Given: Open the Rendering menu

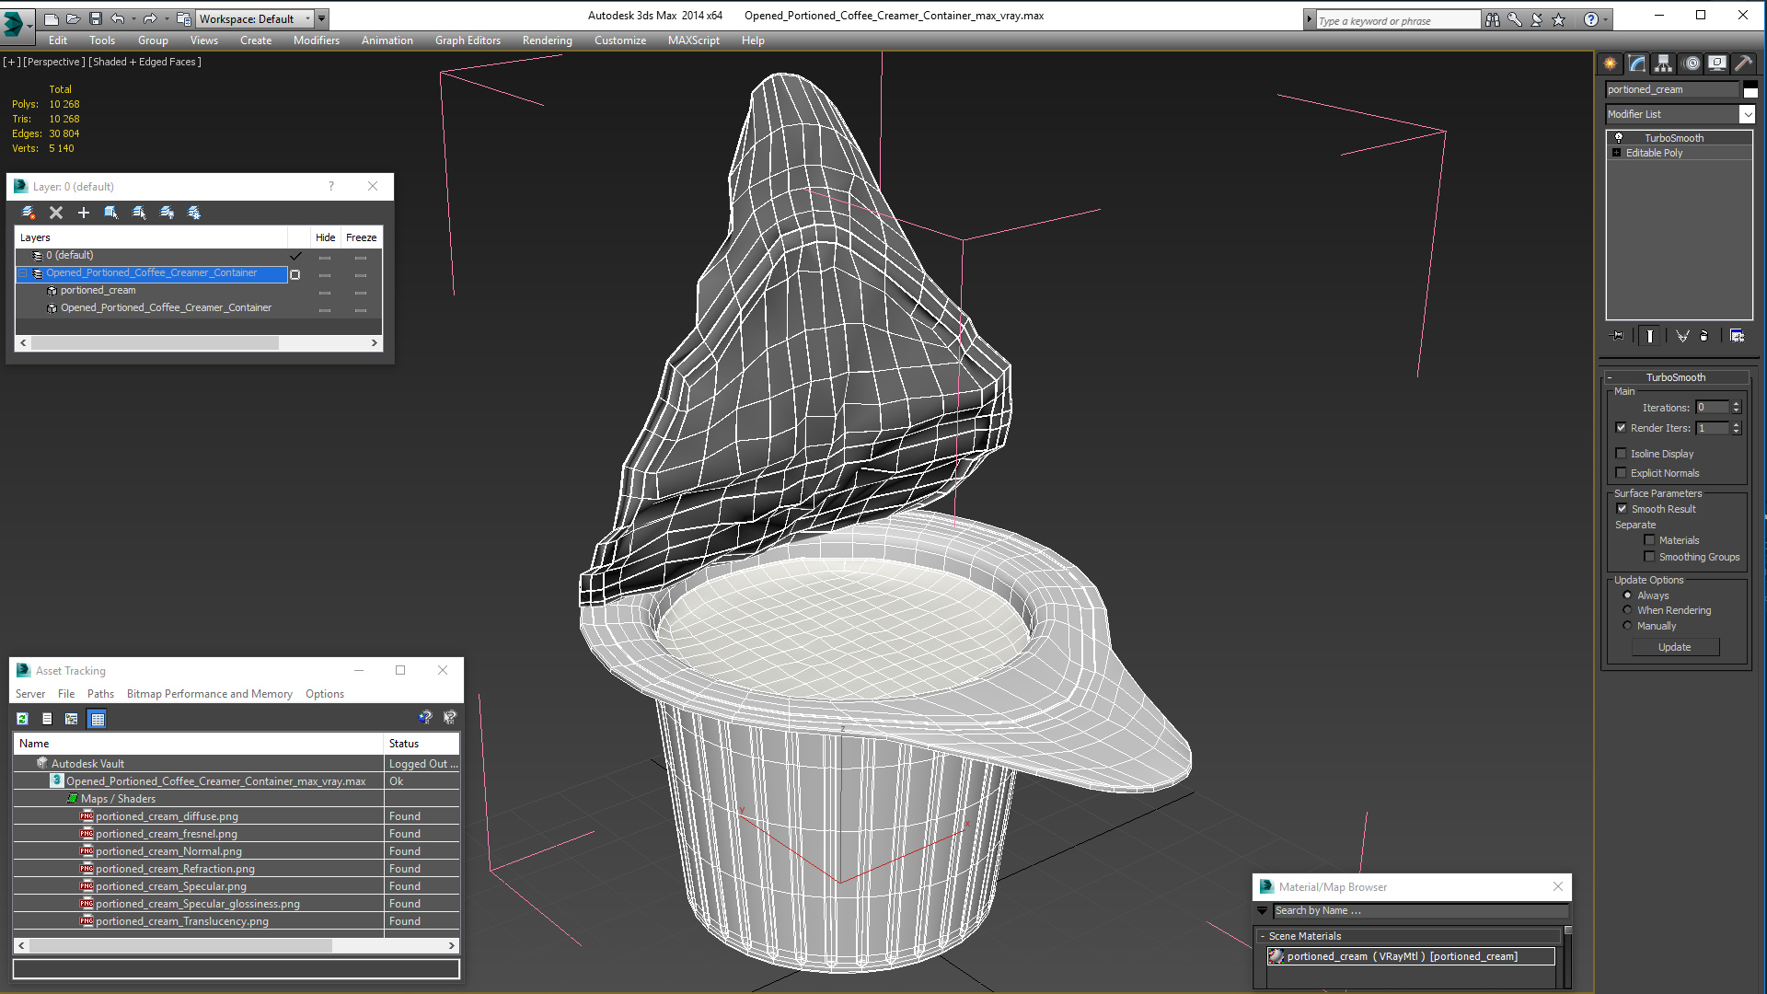Looking at the screenshot, I should click(547, 40).
